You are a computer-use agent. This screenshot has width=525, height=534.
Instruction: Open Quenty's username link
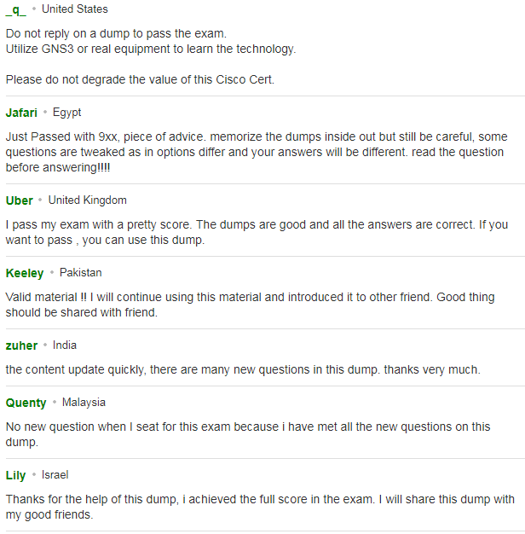click(x=26, y=403)
